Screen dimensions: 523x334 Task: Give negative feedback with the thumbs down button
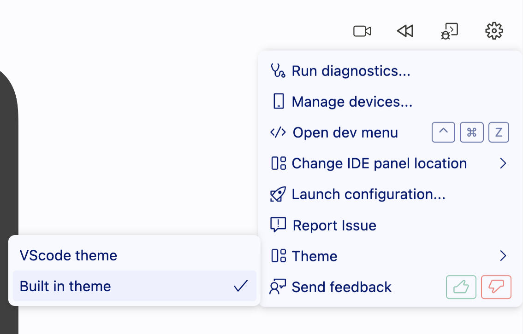(496, 287)
